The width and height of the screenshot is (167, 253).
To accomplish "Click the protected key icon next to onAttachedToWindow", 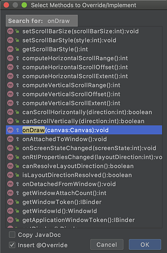I will point(17,139).
